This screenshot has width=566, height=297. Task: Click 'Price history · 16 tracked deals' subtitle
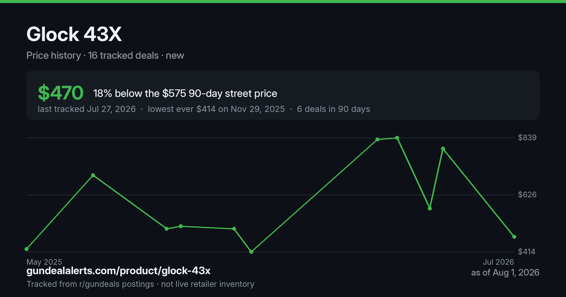(92, 55)
